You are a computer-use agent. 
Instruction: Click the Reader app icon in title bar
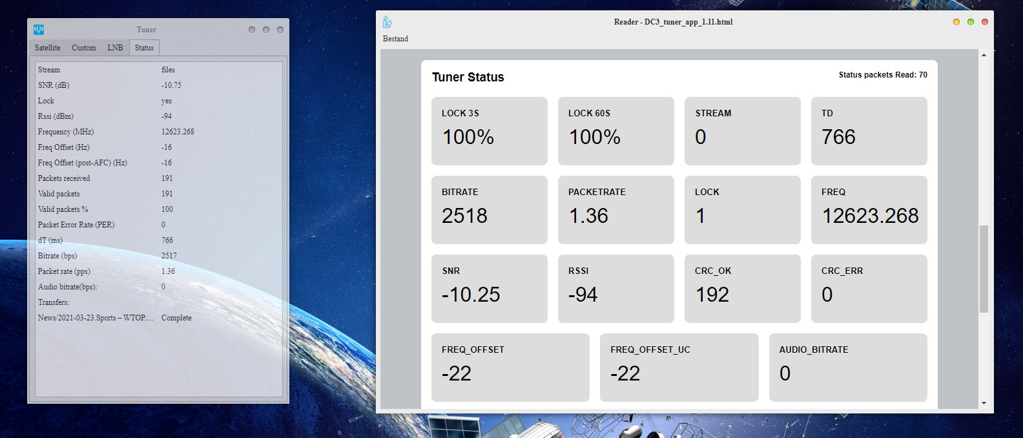pos(387,22)
